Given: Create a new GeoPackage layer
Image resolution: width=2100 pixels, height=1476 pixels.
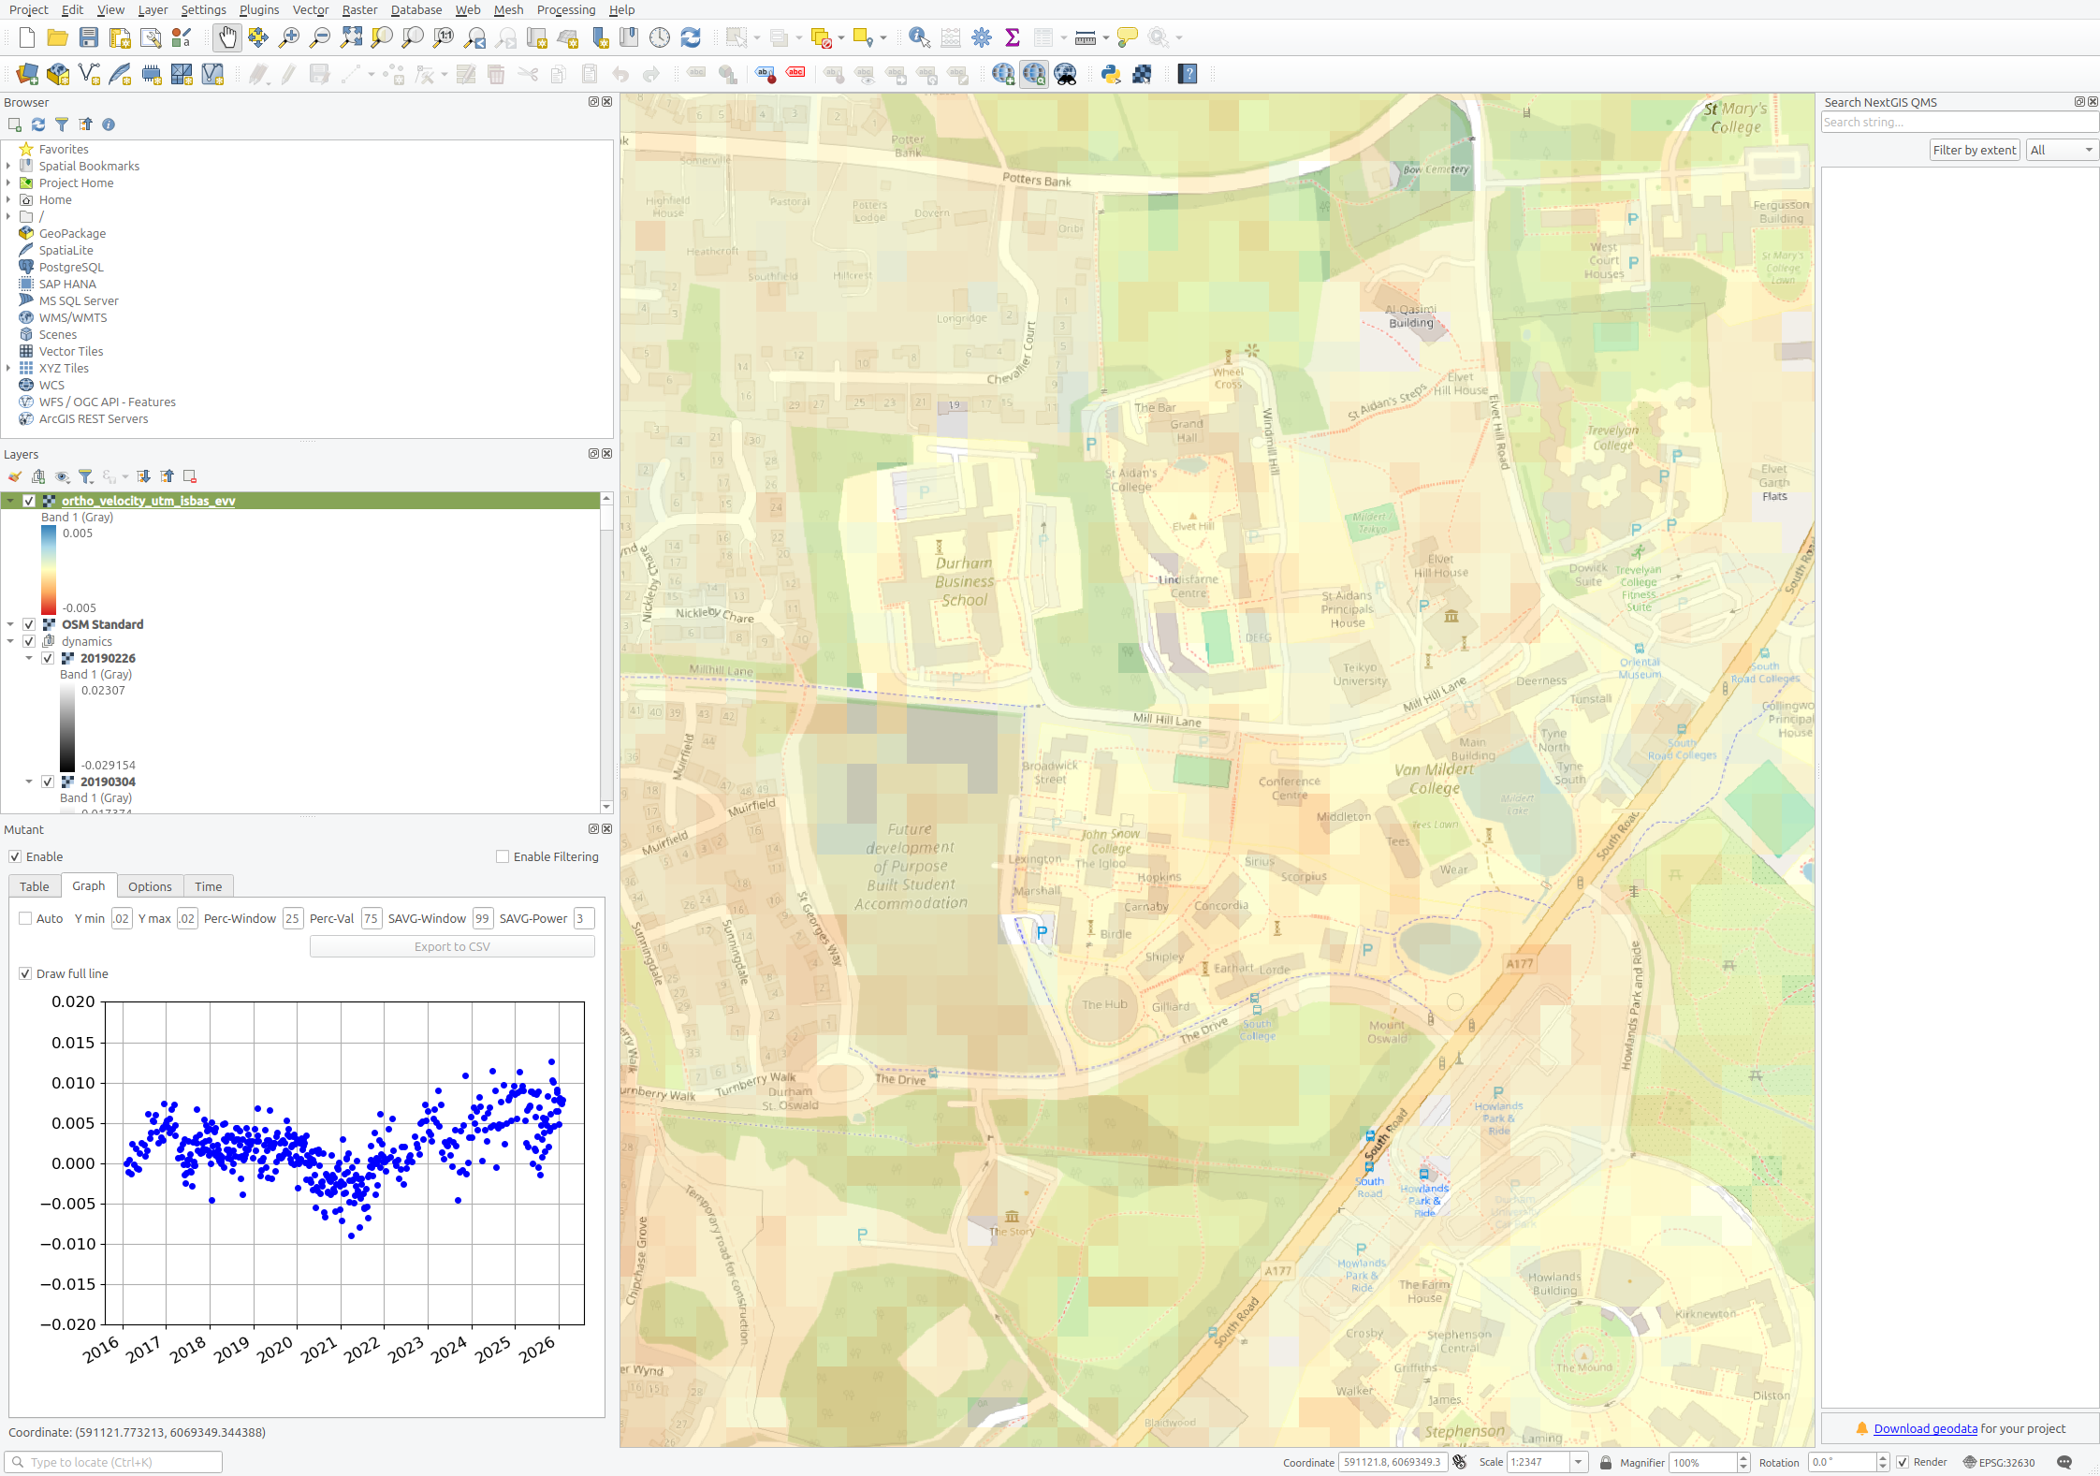Looking at the screenshot, I should pos(58,74).
